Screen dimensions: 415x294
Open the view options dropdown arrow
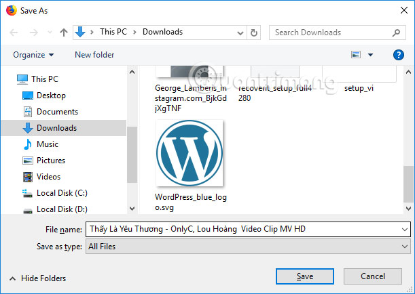click(371, 55)
